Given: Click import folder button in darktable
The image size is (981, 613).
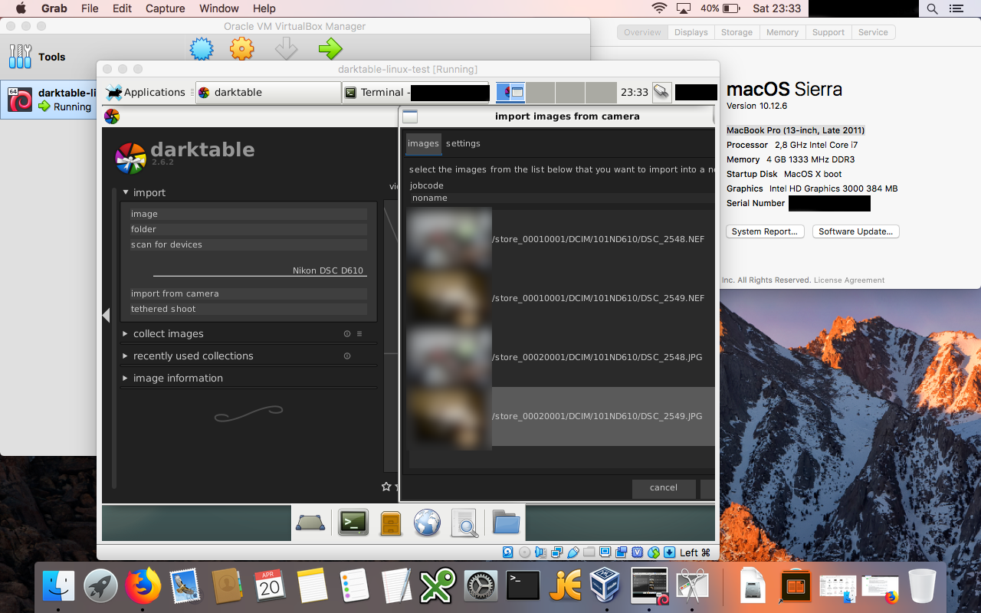Looking at the screenshot, I should [x=248, y=229].
